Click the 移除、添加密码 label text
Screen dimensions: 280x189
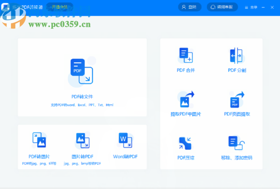237,158
